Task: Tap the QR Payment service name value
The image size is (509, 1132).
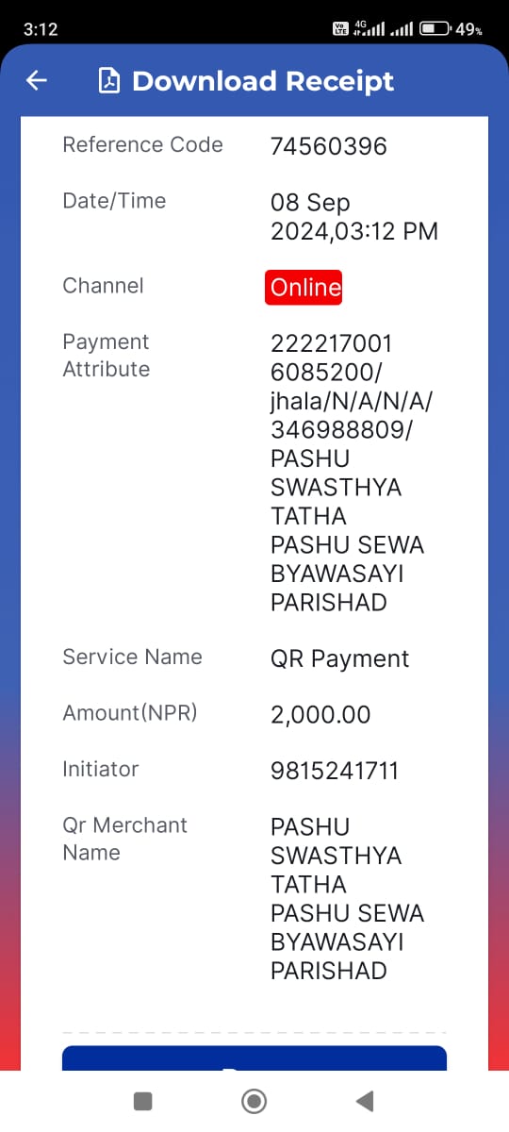Action: tap(340, 658)
